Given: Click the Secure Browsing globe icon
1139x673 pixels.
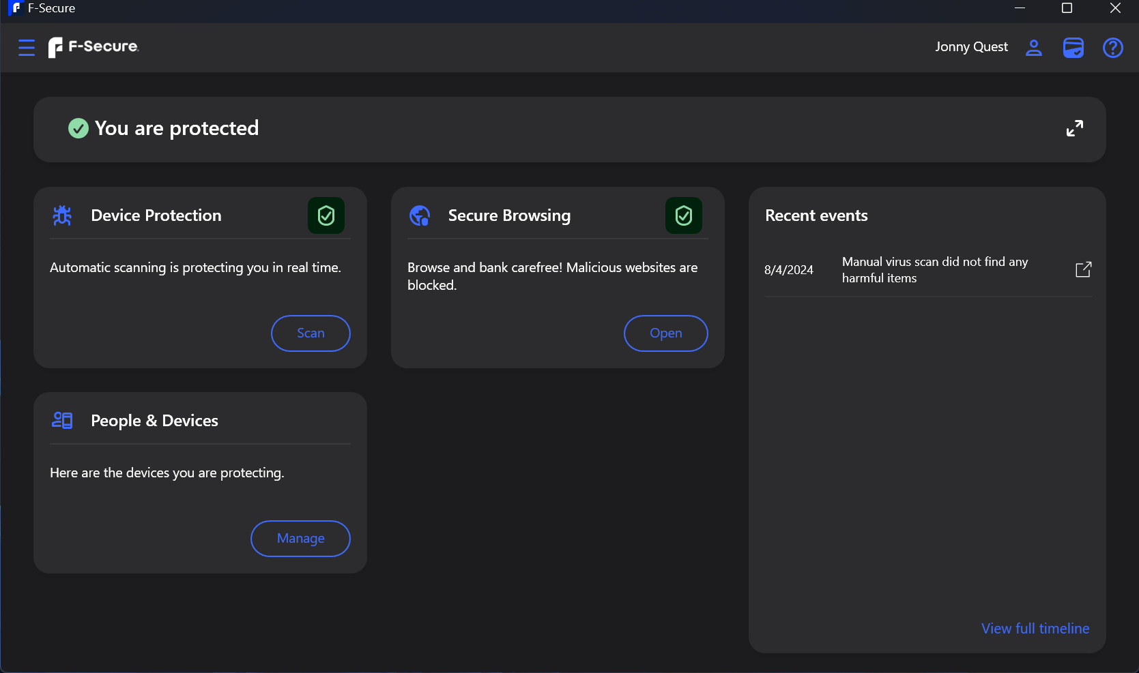Looking at the screenshot, I should click(420, 215).
